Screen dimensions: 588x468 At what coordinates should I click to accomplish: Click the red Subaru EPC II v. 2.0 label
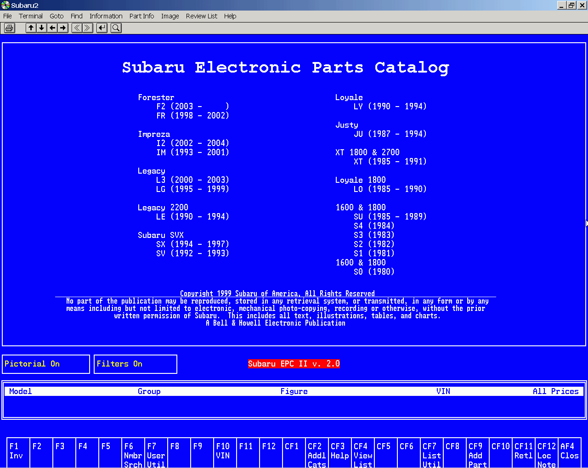(294, 364)
